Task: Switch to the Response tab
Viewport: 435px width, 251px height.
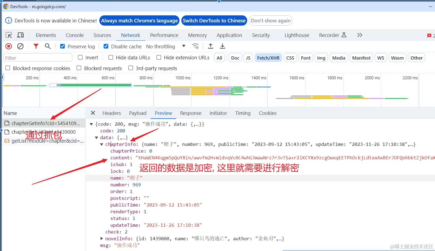Action: [191, 113]
